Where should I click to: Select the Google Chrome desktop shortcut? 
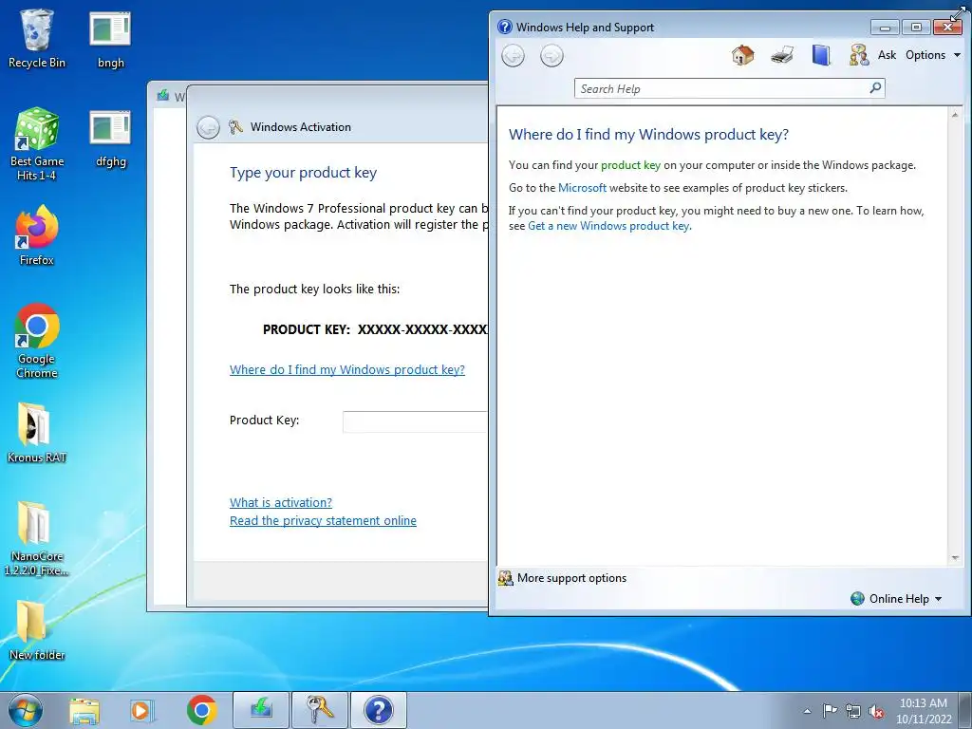37,341
